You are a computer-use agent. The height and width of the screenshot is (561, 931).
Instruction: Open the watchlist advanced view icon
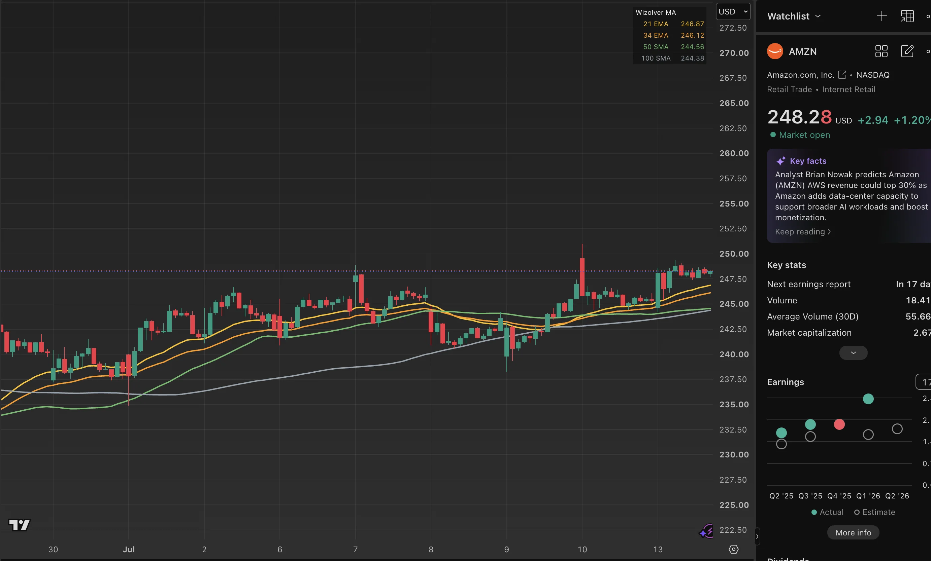tap(907, 16)
